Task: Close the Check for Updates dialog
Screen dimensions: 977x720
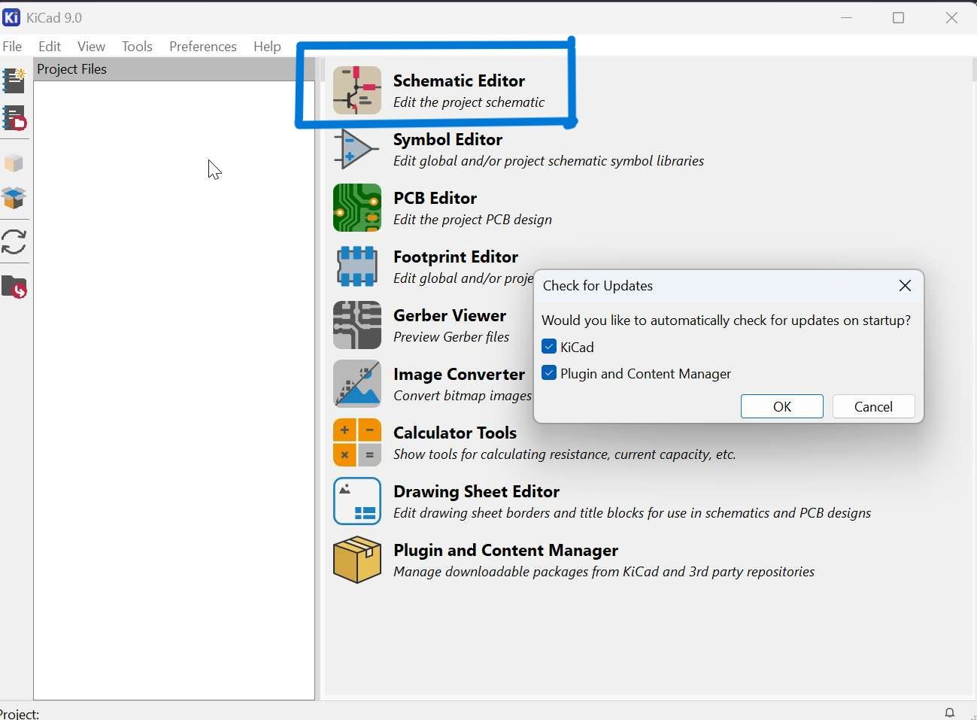Action: [x=905, y=286]
